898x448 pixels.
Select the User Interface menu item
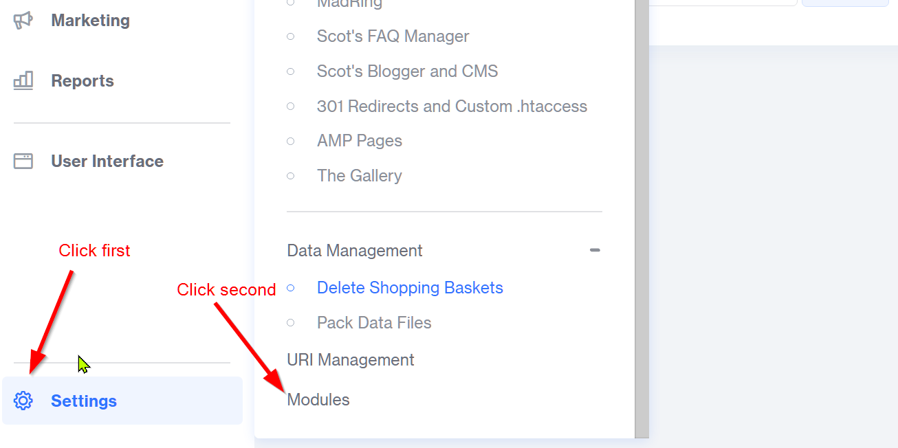(x=107, y=161)
